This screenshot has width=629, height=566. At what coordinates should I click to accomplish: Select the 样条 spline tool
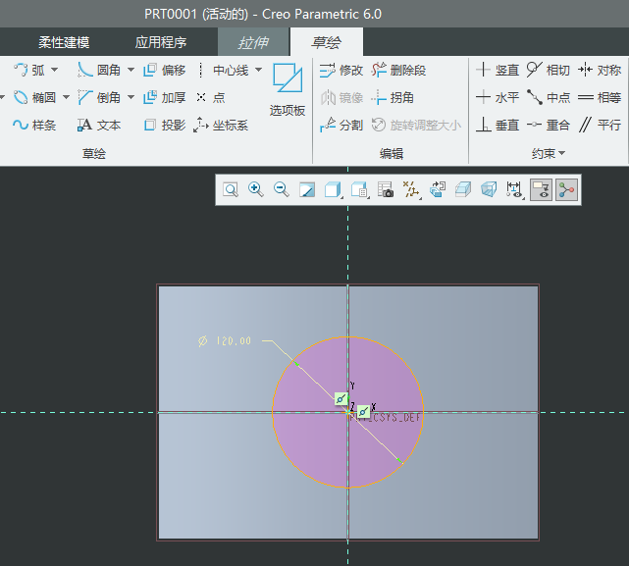(x=34, y=125)
